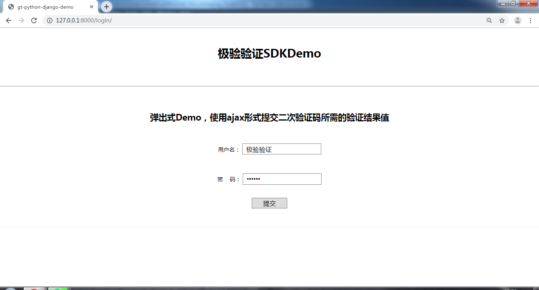Viewport: 539px width, 290px height.
Task: Open the Chrome three-dot menu
Action: 530,20
